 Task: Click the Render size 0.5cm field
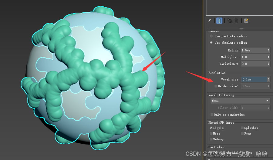tap(254, 86)
